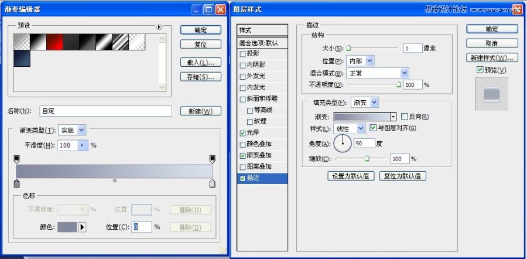This screenshot has height=259, width=527.
Task: Open the stroke gradient picker dropdown arrow
Action: (x=393, y=117)
